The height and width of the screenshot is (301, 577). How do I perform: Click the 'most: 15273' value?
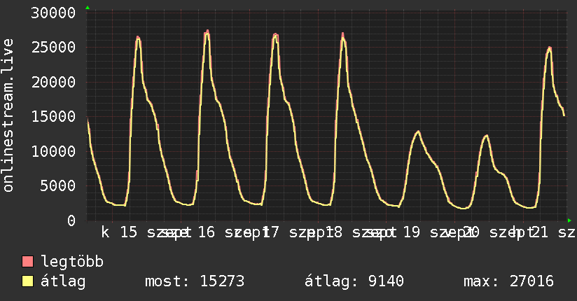195,281
